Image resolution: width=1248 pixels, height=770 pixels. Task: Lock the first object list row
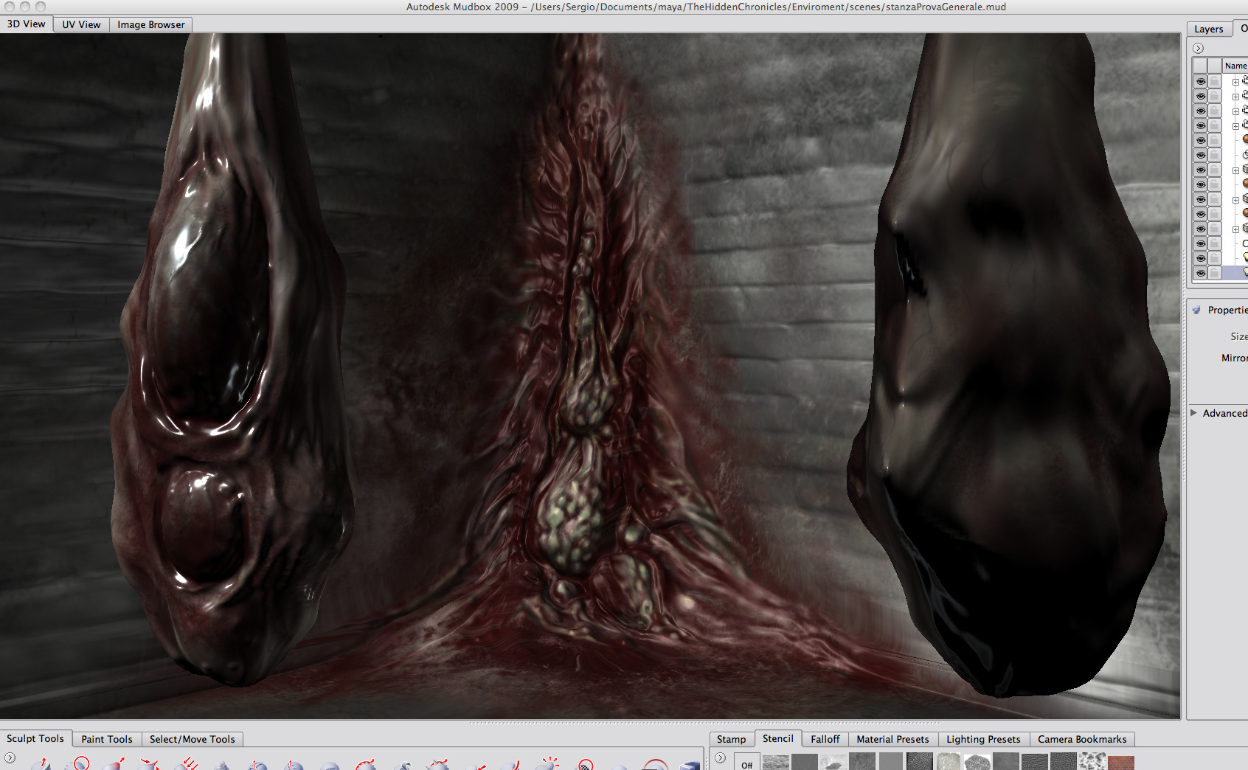(x=1215, y=81)
